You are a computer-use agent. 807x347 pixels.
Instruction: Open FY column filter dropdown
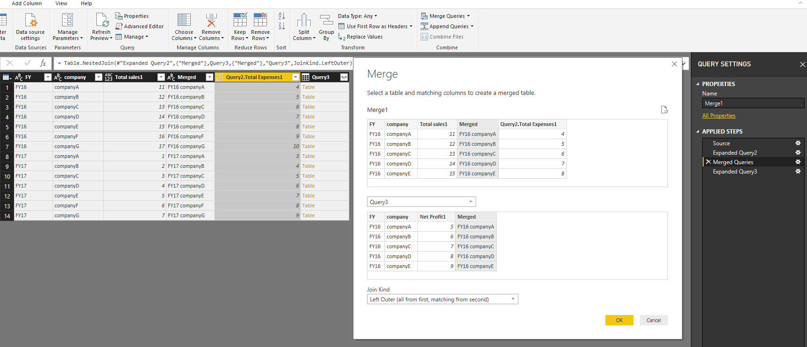pyautogui.click(x=47, y=77)
